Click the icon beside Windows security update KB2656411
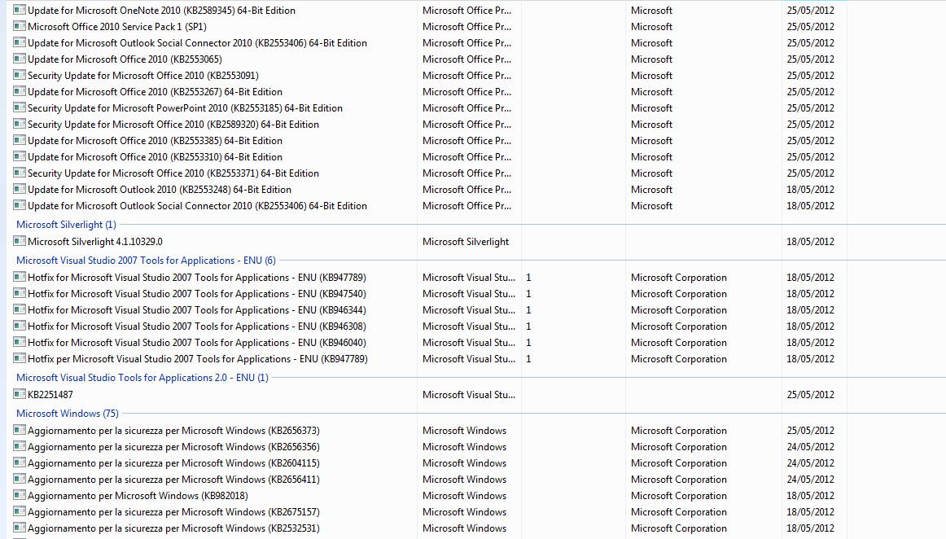The width and height of the screenshot is (946, 539). pos(20,479)
